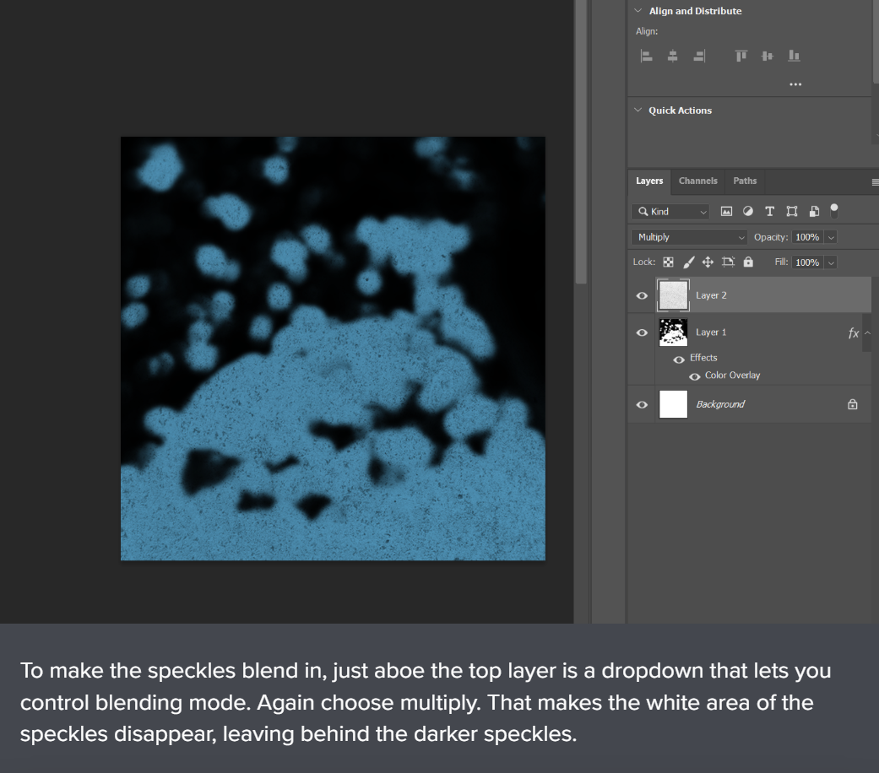Click the Effects label under Layer 1
The height and width of the screenshot is (773, 879).
click(x=703, y=357)
